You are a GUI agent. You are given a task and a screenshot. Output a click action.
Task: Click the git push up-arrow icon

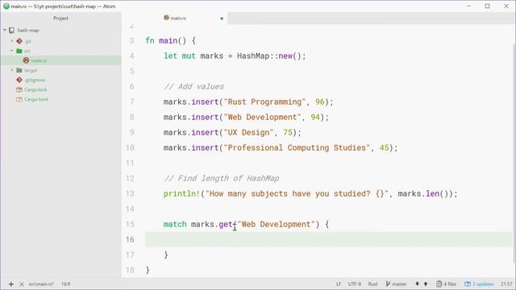click(426, 284)
